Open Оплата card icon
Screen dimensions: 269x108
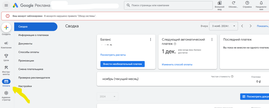click(6, 82)
